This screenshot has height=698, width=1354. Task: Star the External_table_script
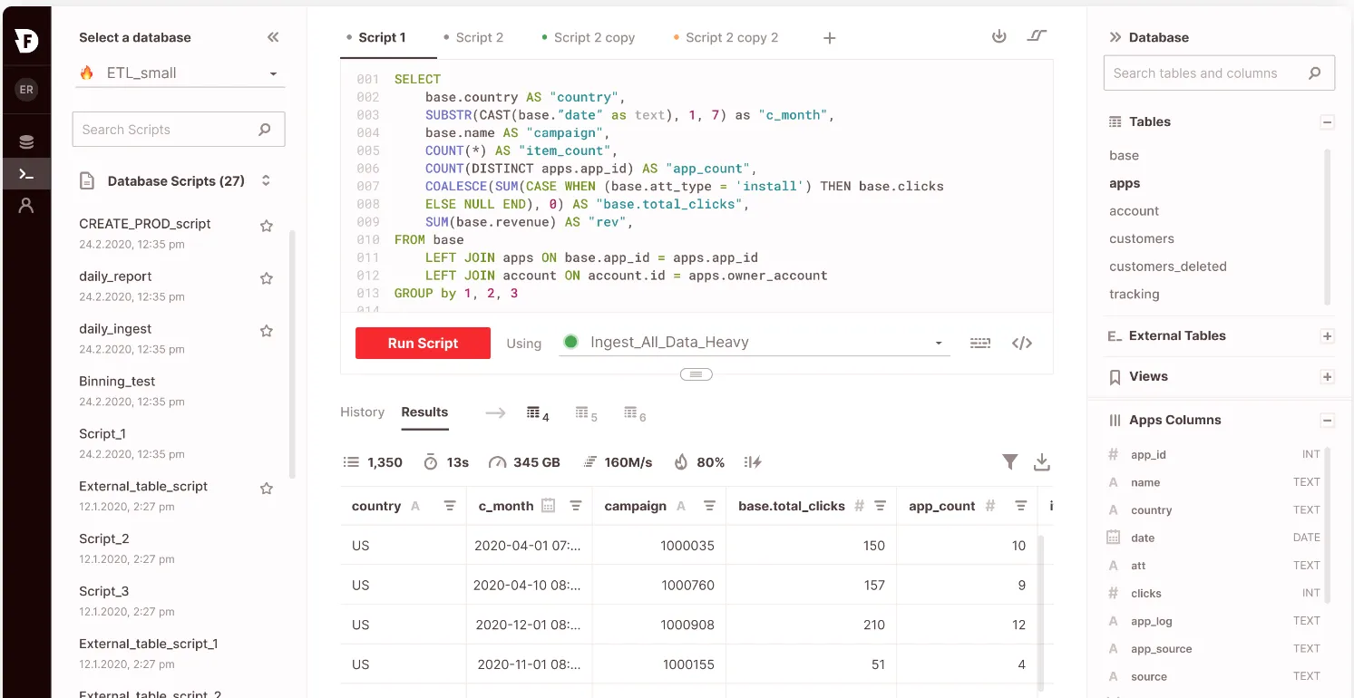[267, 489]
